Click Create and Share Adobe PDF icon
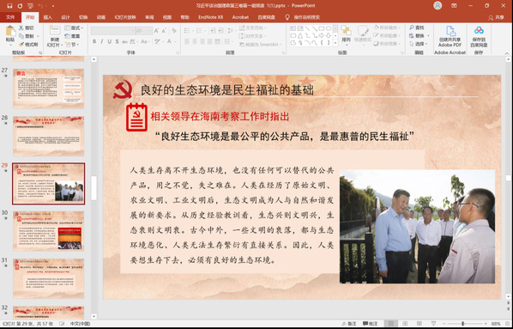 point(450,31)
